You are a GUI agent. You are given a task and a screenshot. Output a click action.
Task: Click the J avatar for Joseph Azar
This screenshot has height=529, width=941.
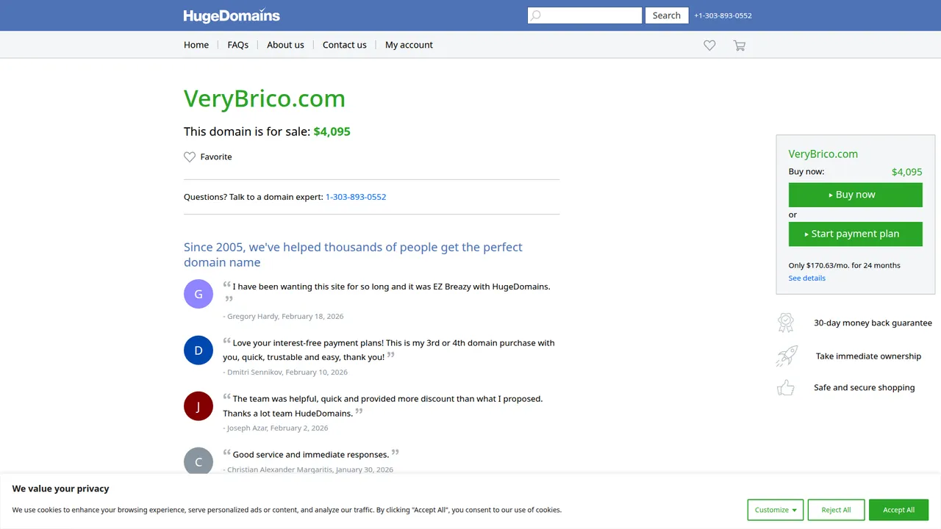coord(198,406)
